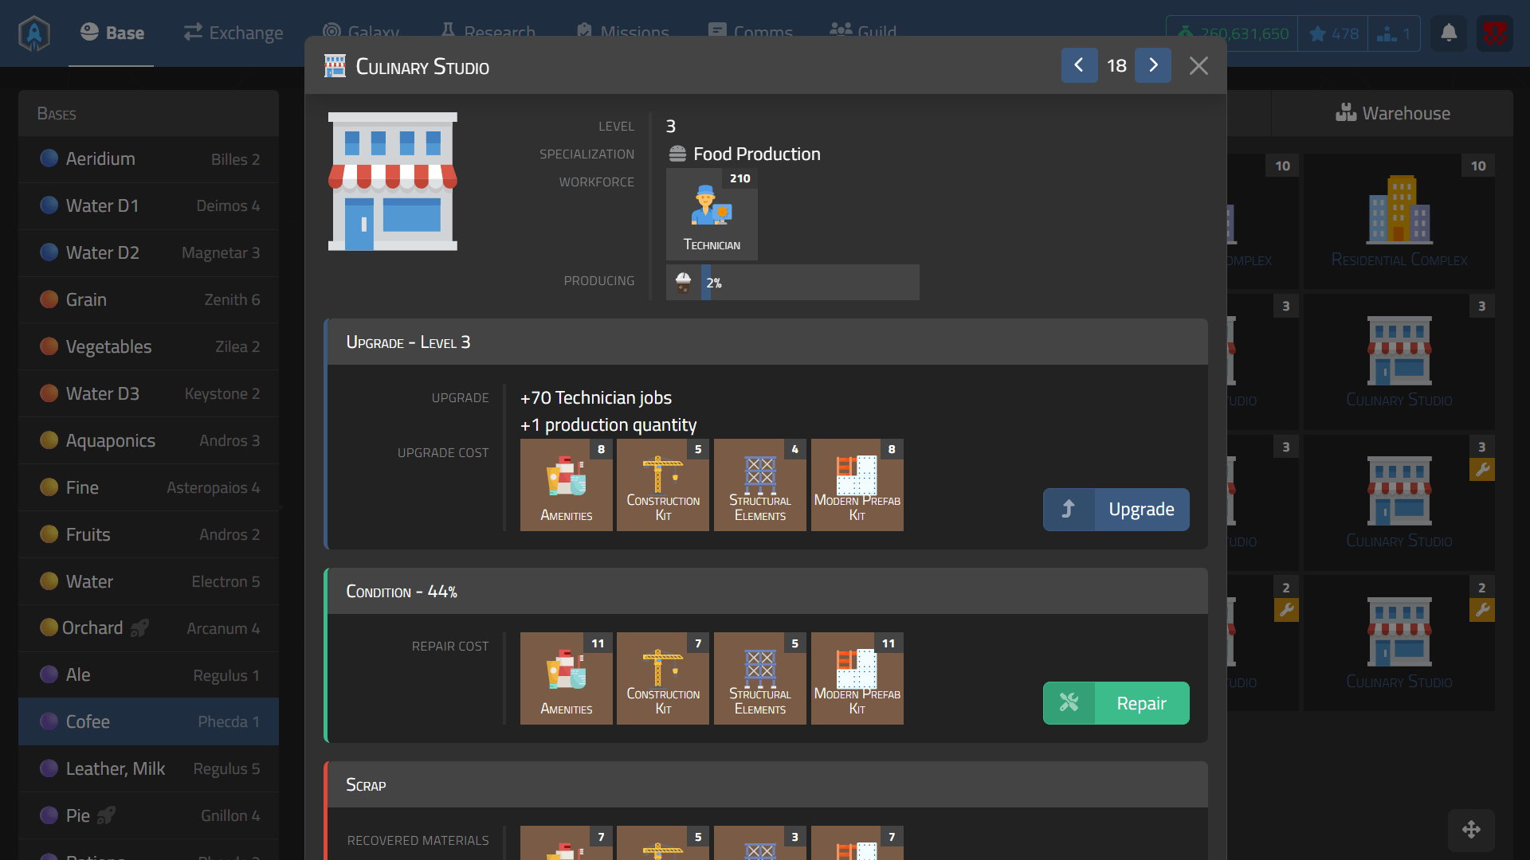Click the home logo icon

34,33
